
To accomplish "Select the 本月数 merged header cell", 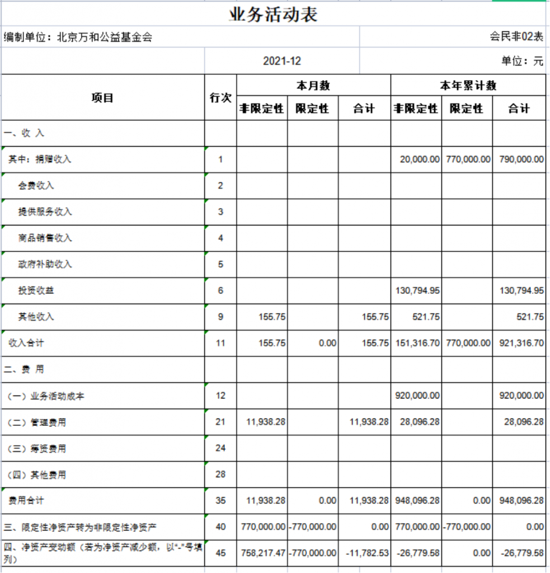I will click(313, 86).
